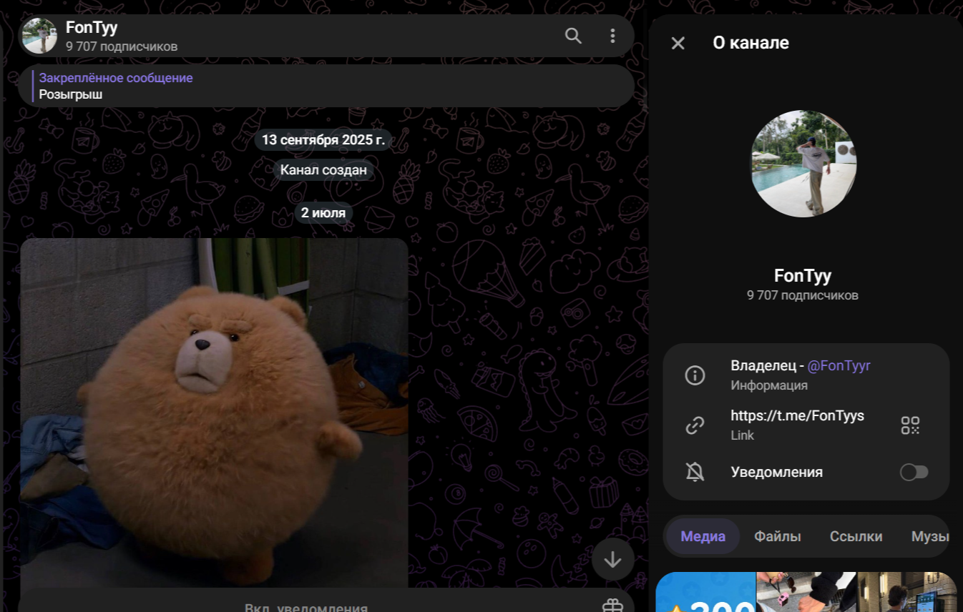
Task: Open the middle media grid thumbnail
Action: (x=806, y=592)
